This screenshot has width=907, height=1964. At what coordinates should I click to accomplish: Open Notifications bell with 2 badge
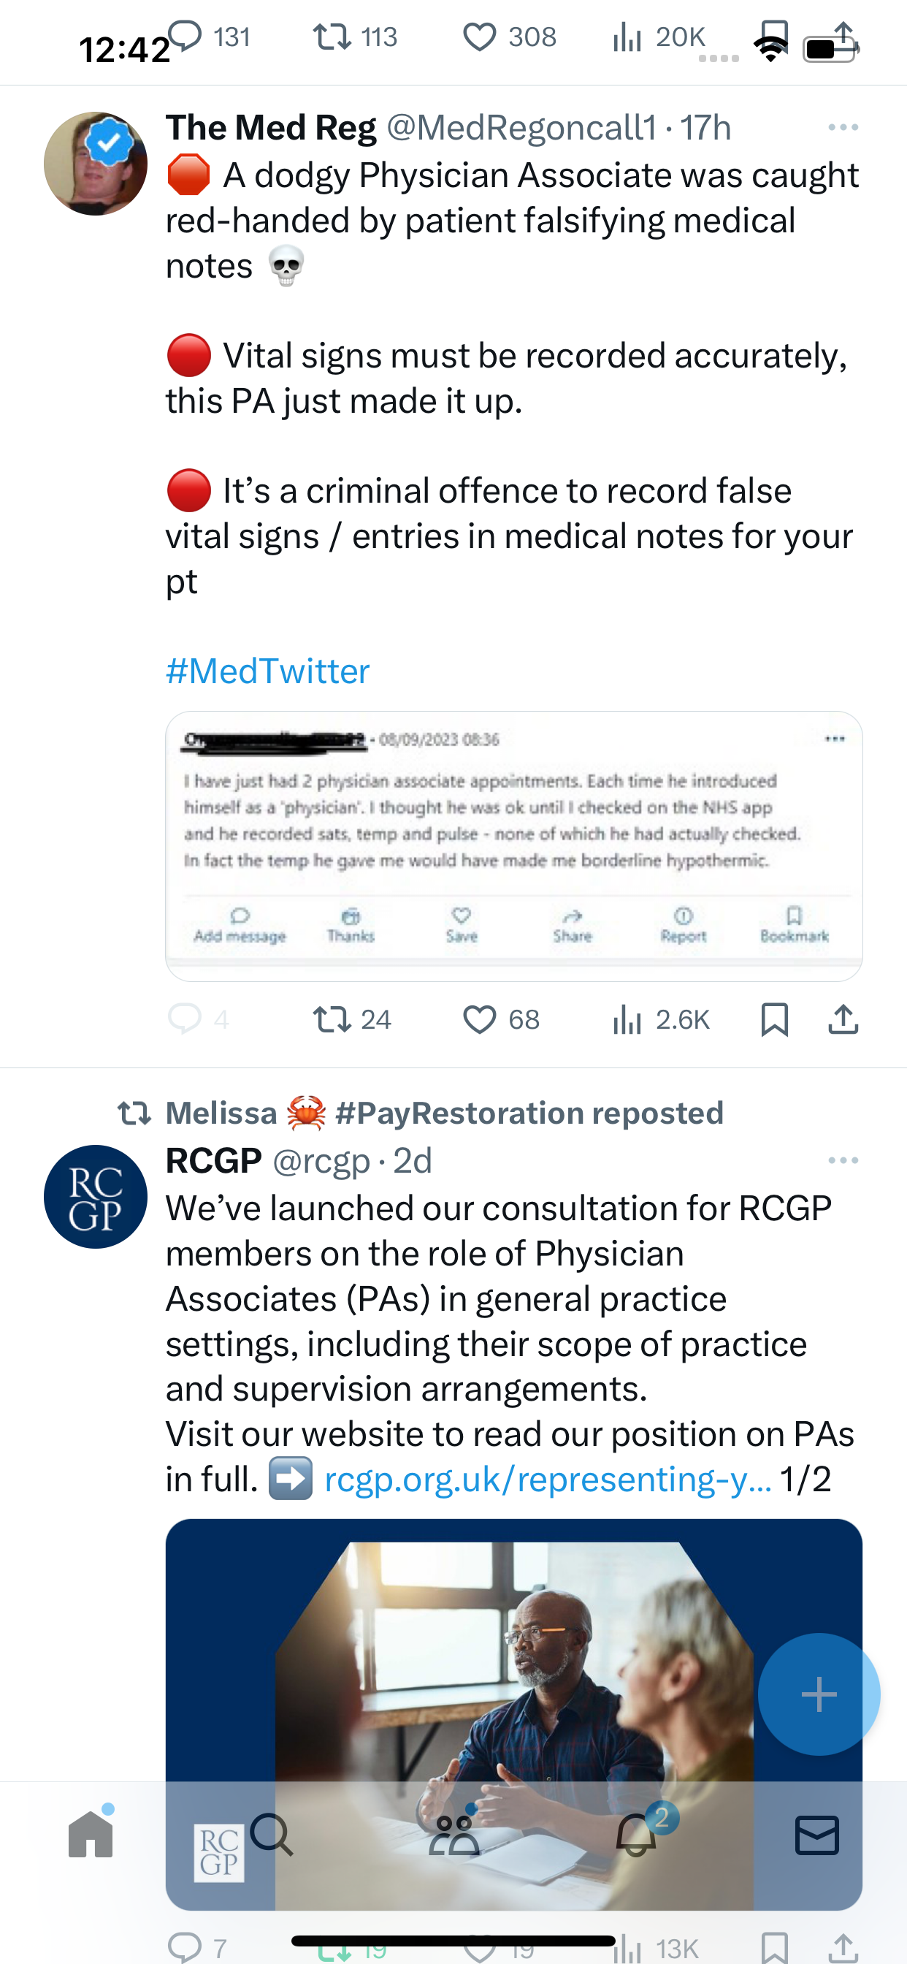[x=635, y=1835]
